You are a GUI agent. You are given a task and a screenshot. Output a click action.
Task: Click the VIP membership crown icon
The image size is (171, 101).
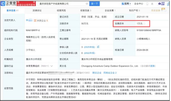point(160,4)
